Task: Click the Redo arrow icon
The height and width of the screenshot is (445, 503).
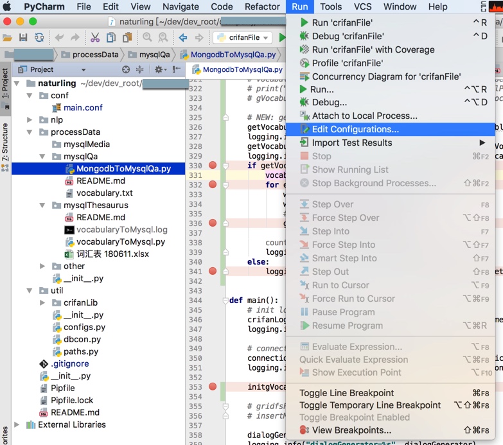Action: [75, 38]
